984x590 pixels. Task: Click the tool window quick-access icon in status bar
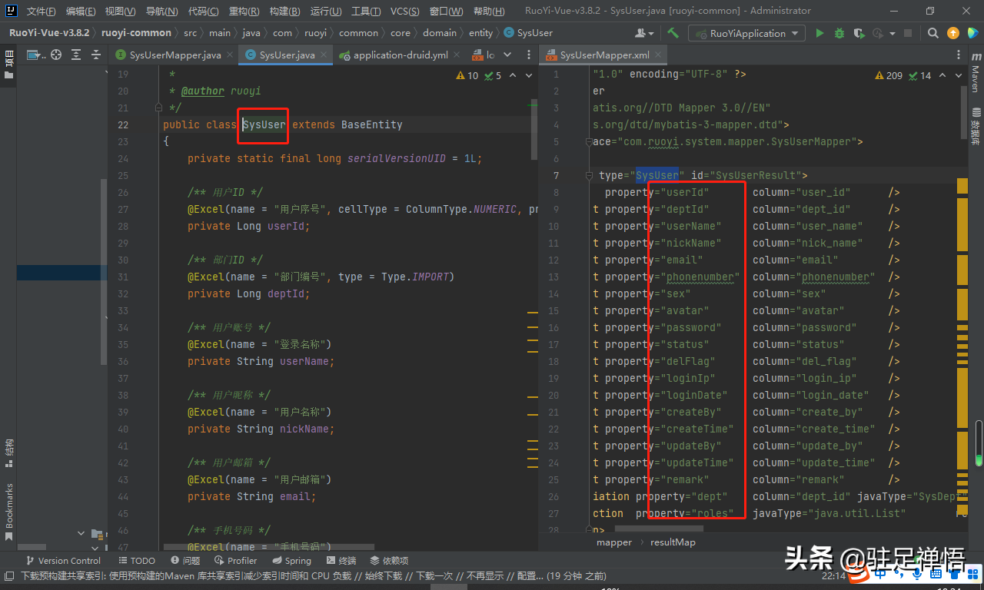[x=8, y=575]
